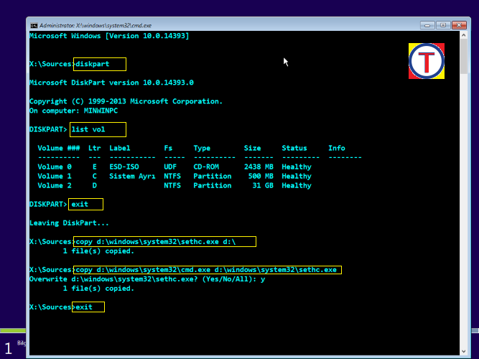Click the 'Ltr' column header
Screen dimensions: 479x359
94,148
